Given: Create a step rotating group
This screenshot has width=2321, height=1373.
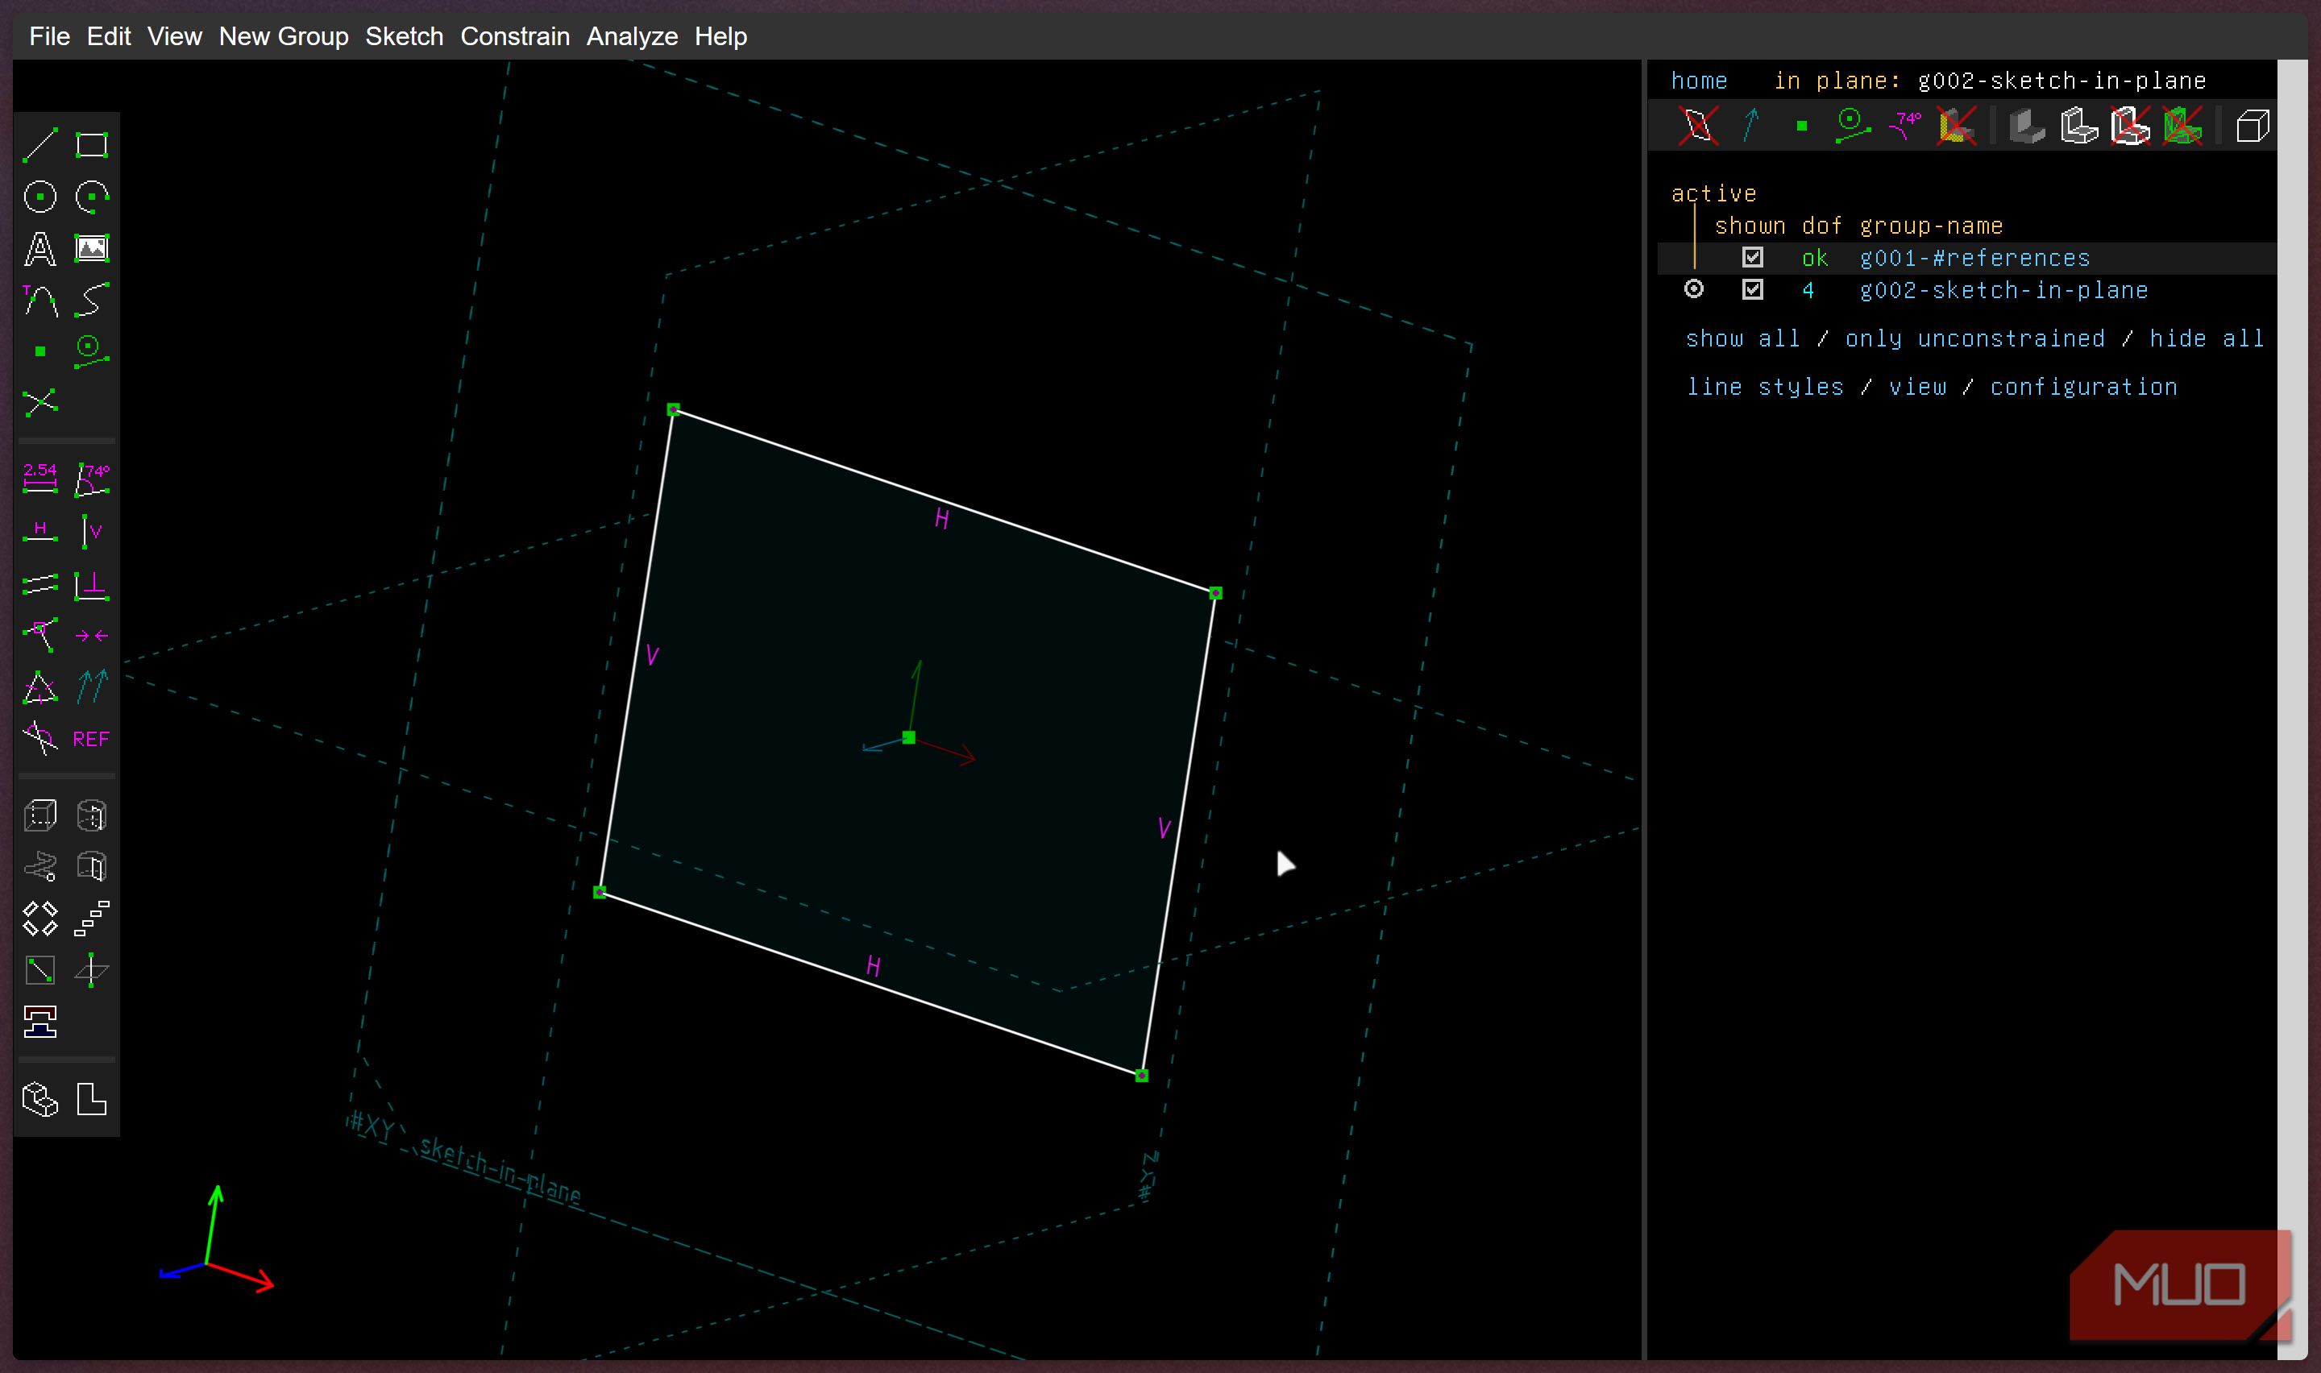Looking at the screenshot, I should coord(39,919).
